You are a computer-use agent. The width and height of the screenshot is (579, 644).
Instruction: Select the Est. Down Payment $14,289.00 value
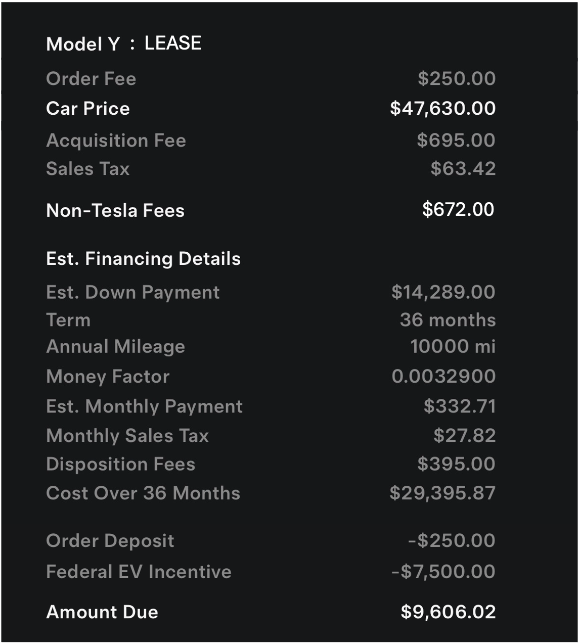[443, 292]
